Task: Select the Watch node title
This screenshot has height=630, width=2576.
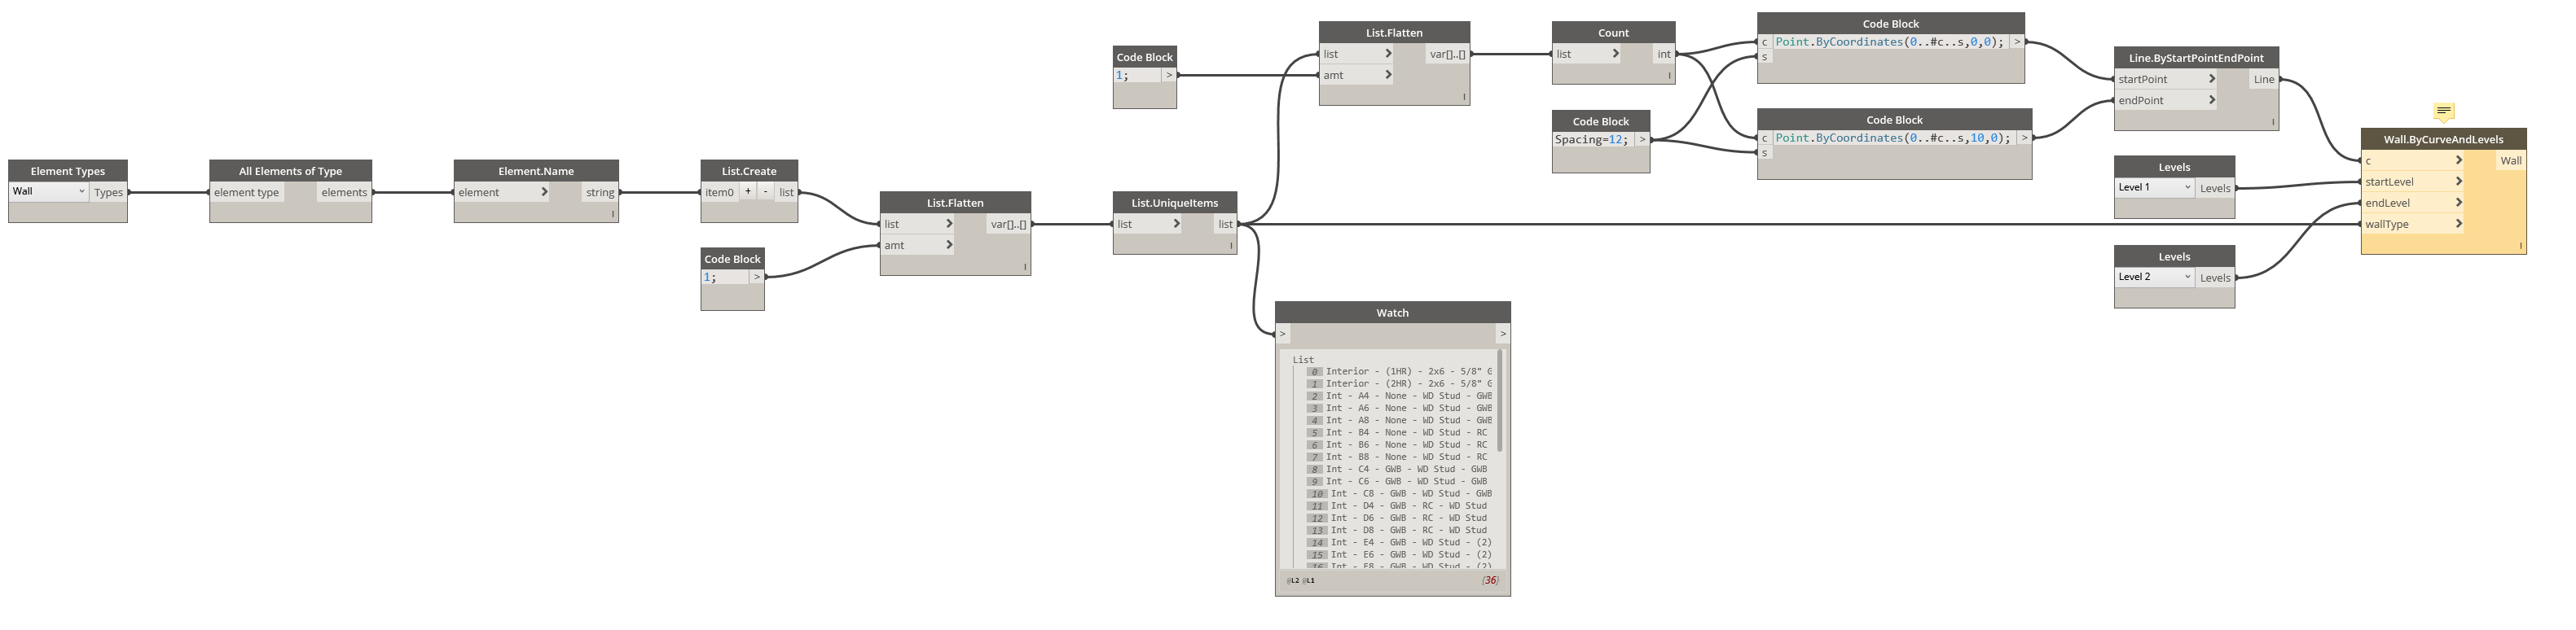Action: pos(1392,313)
